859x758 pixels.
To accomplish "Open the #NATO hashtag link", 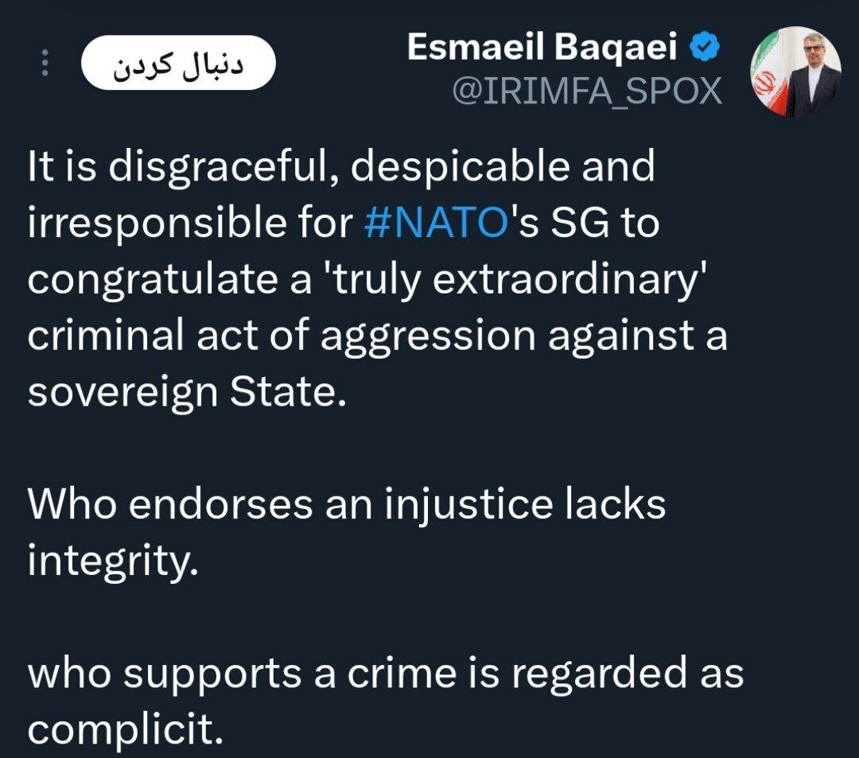I will pyautogui.click(x=437, y=223).
